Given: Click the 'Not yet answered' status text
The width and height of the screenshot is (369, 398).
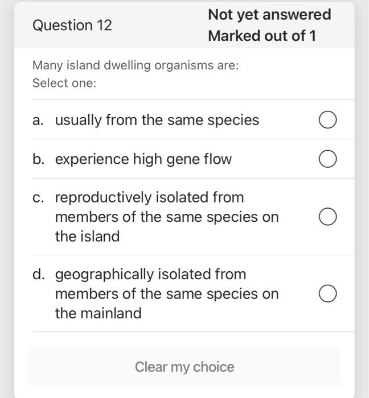Looking at the screenshot, I should click(269, 15).
